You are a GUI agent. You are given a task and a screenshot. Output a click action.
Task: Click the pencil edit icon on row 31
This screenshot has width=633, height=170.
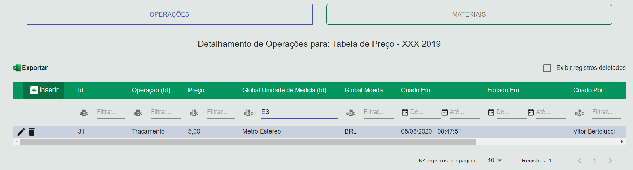point(21,132)
